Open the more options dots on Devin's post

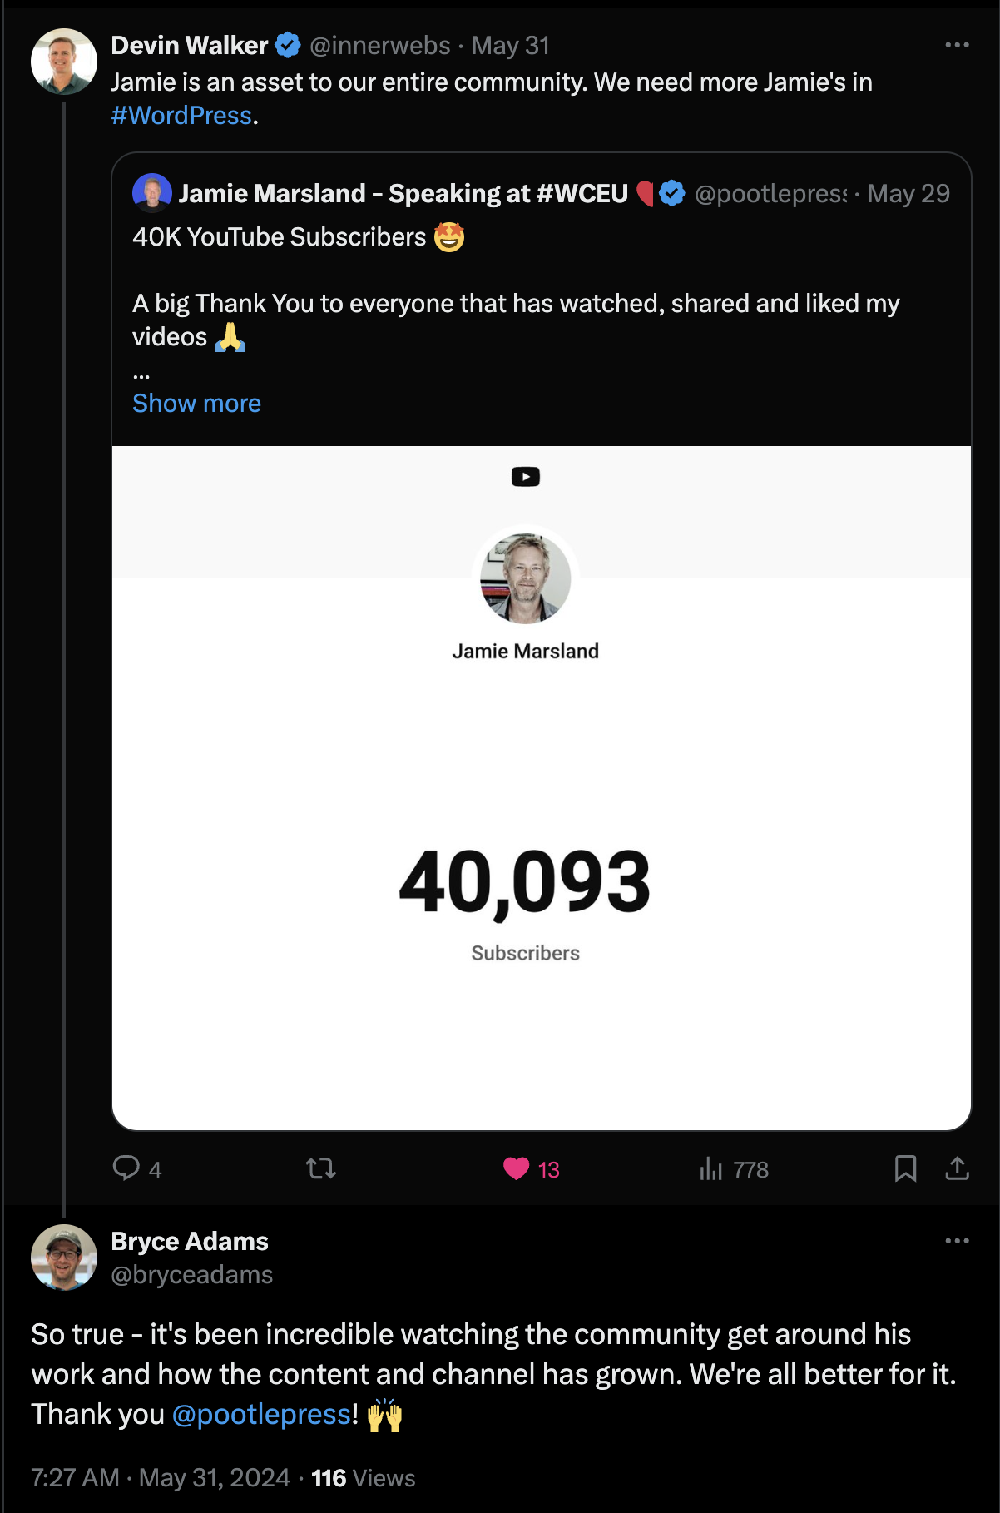click(x=957, y=45)
